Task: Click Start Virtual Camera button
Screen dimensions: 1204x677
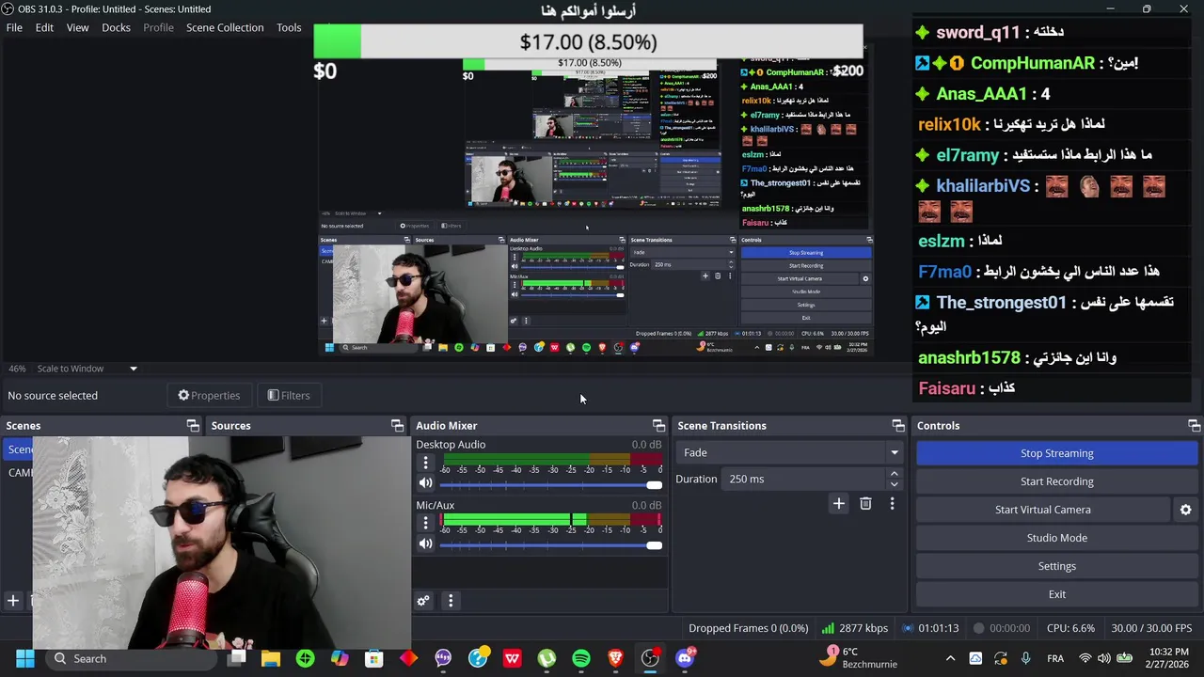Action: tap(1043, 510)
